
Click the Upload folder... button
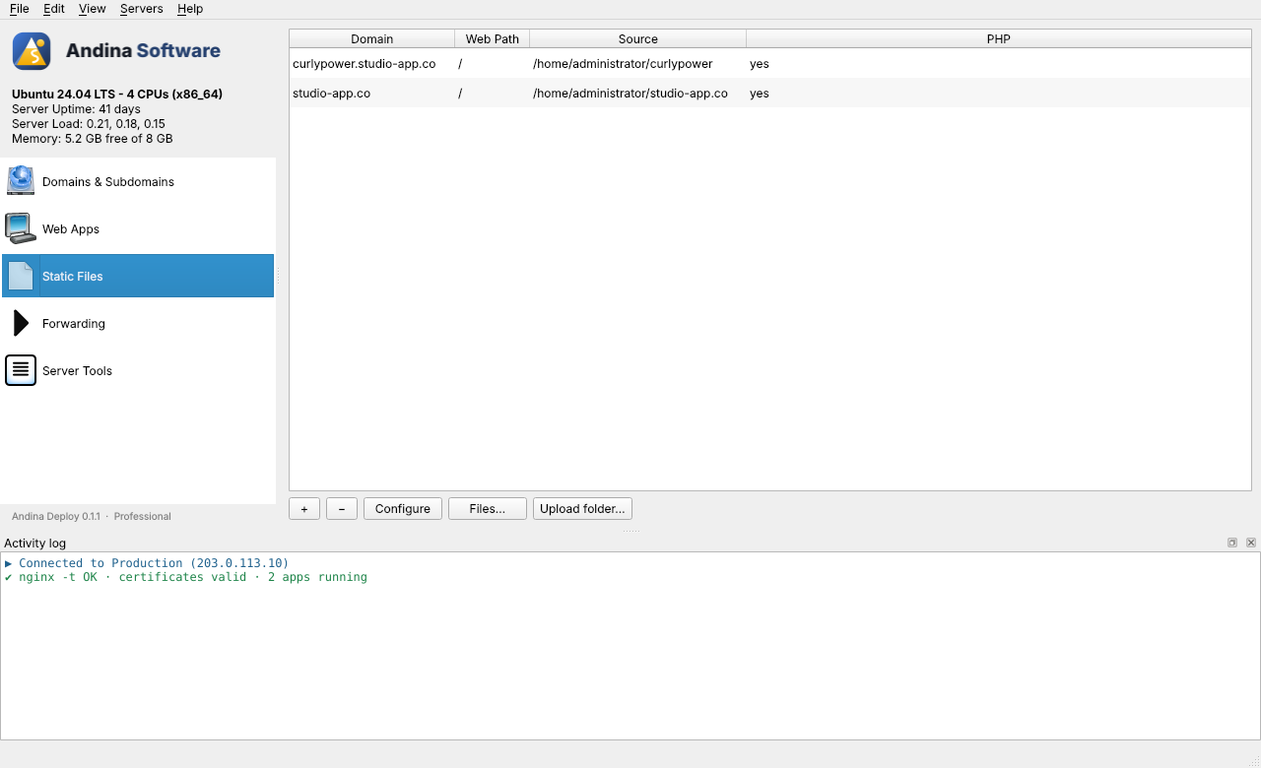pyautogui.click(x=582, y=509)
